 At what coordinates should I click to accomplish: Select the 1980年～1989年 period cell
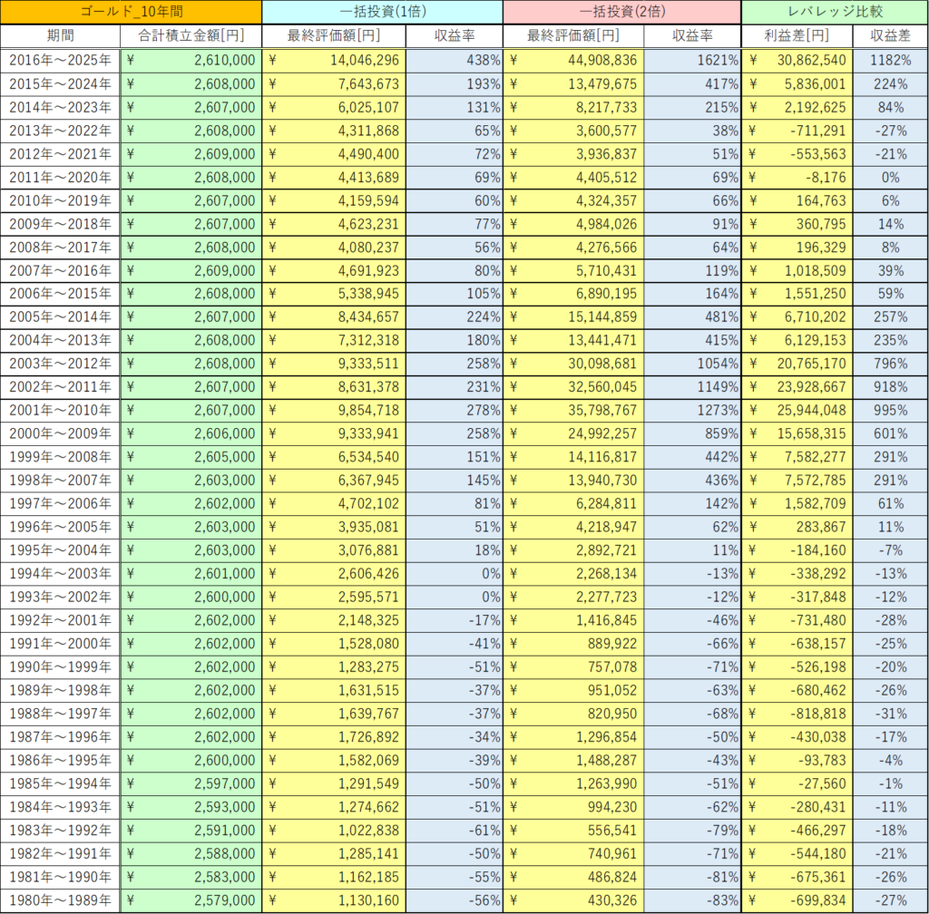[61, 900]
